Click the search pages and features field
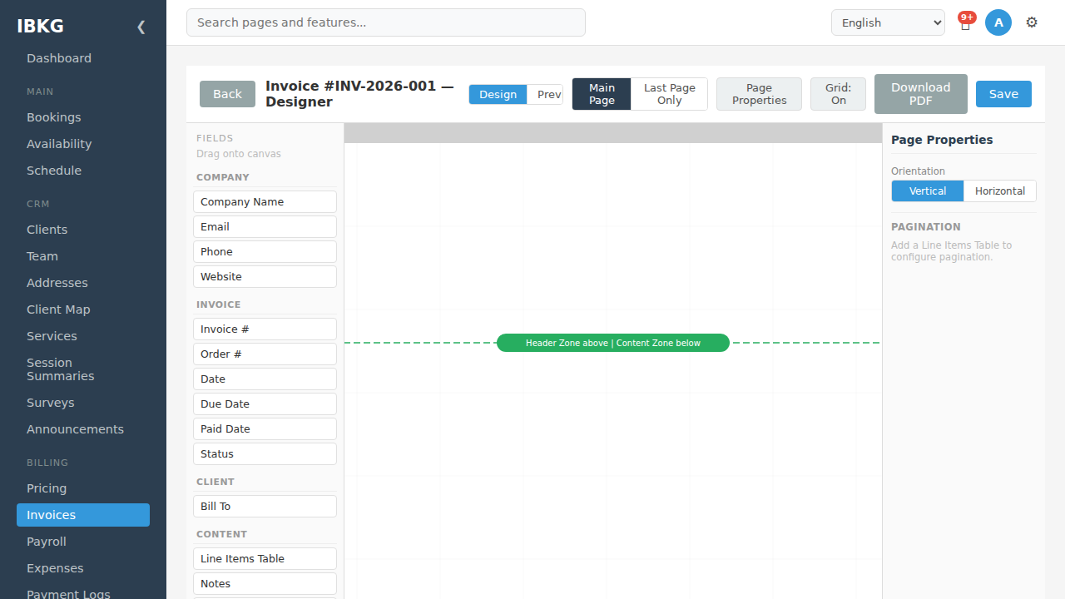This screenshot has width=1065, height=599. [386, 22]
